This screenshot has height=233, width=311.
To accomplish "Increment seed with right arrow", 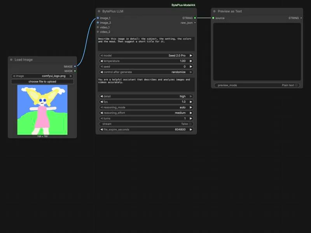I will pos(191,66).
